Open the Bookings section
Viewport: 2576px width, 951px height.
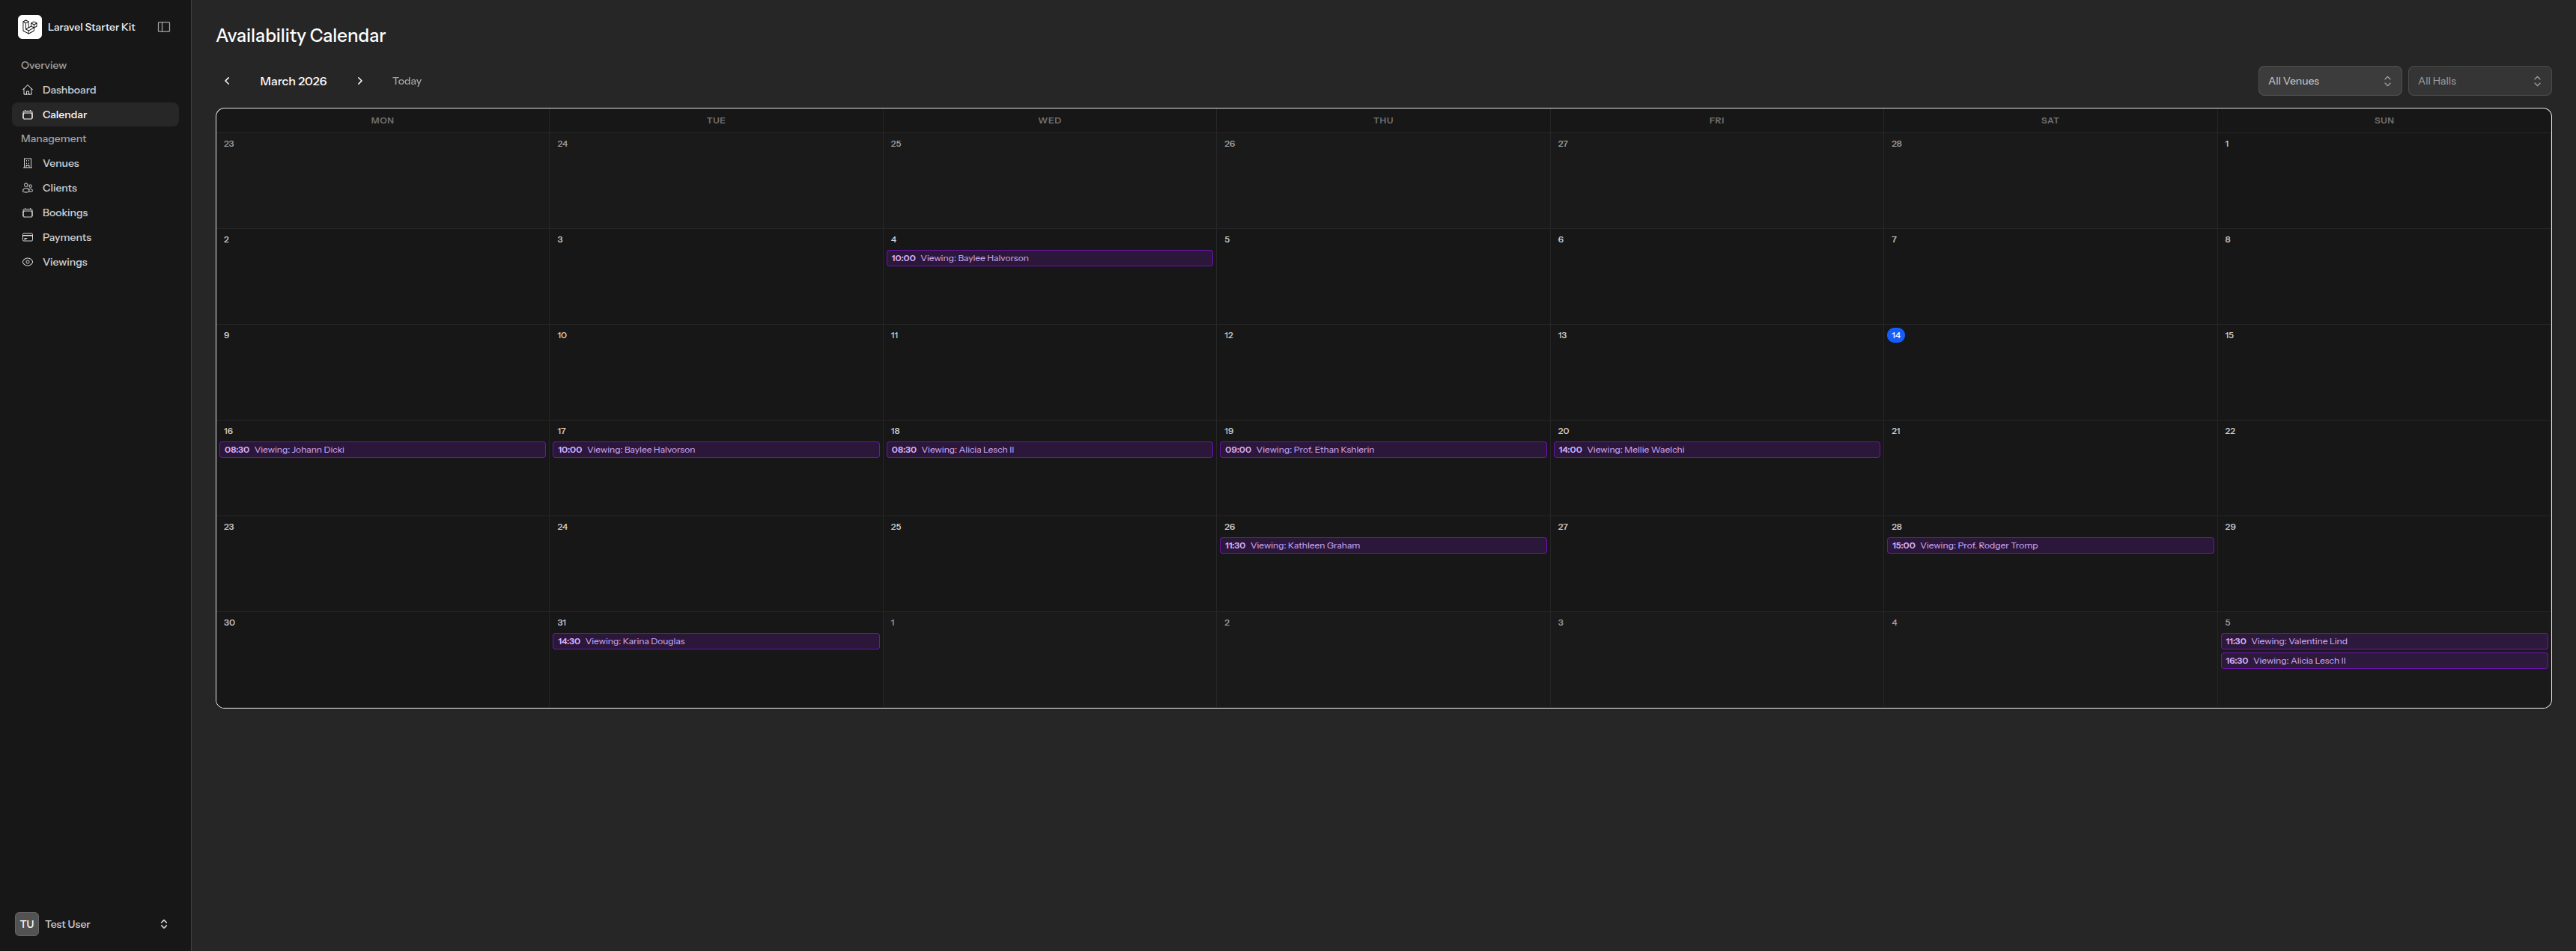[x=64, y=212]
